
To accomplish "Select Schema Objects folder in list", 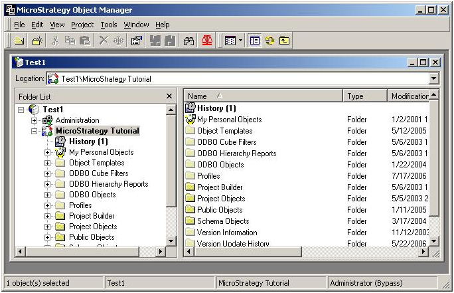I will (x=223, y=221).
